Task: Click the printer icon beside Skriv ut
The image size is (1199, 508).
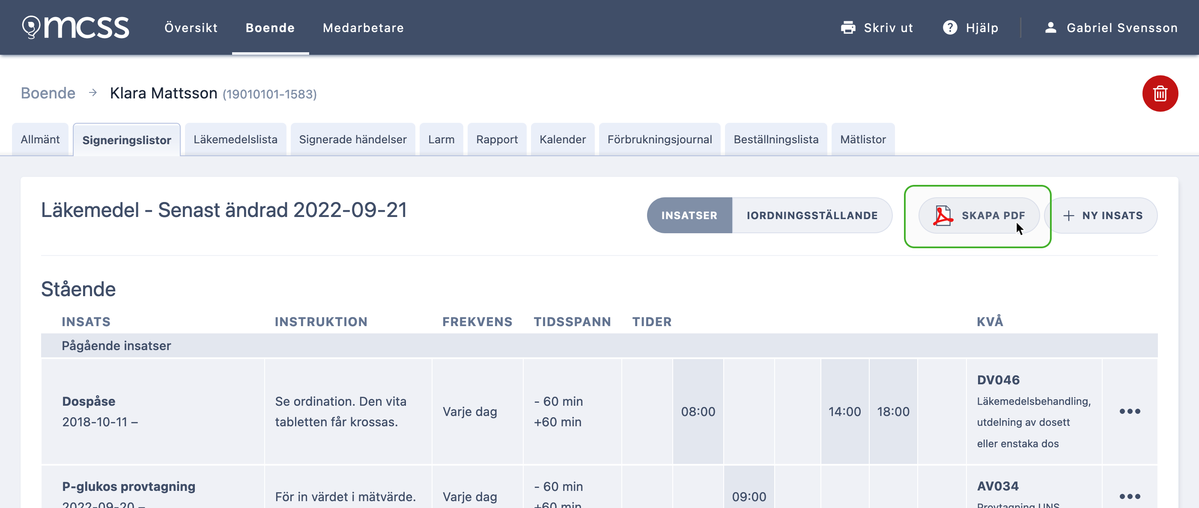Action: pos(848,28)
